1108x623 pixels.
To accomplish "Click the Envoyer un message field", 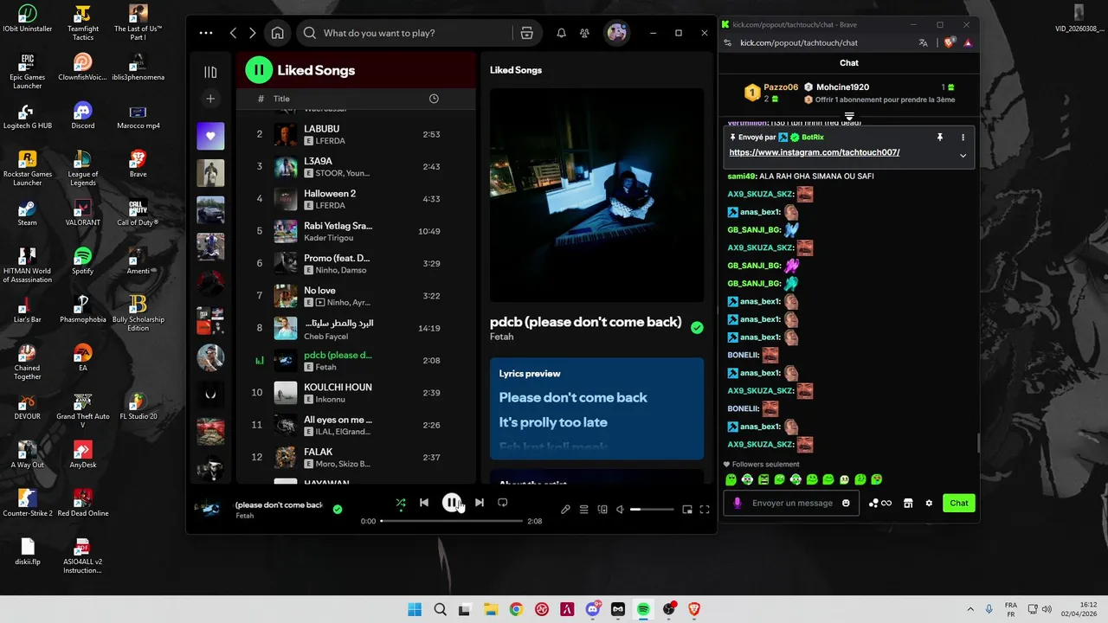I will 792,503.
